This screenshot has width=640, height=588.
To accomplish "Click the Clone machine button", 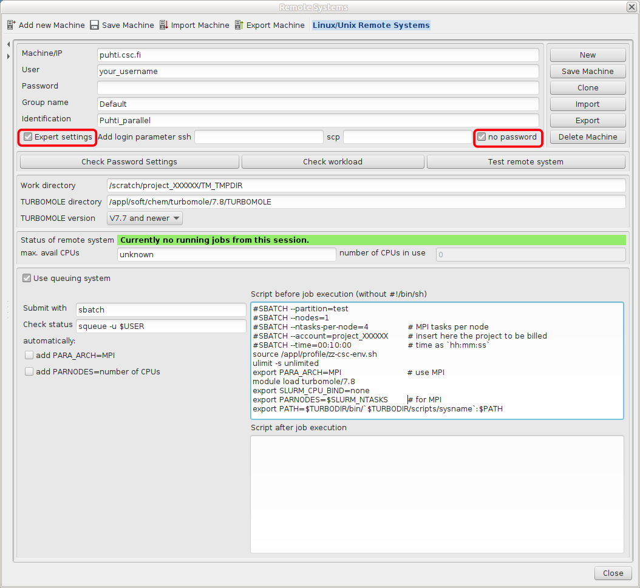I will pos(587,88).
